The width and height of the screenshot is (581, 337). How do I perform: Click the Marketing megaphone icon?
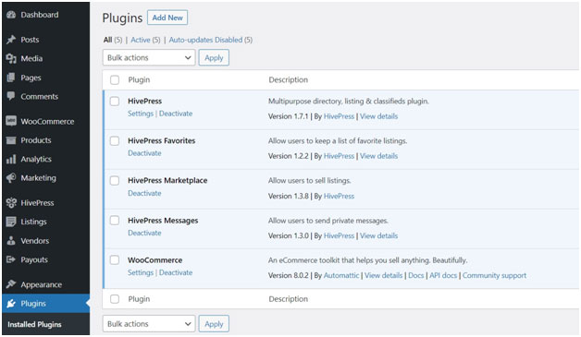11,178
